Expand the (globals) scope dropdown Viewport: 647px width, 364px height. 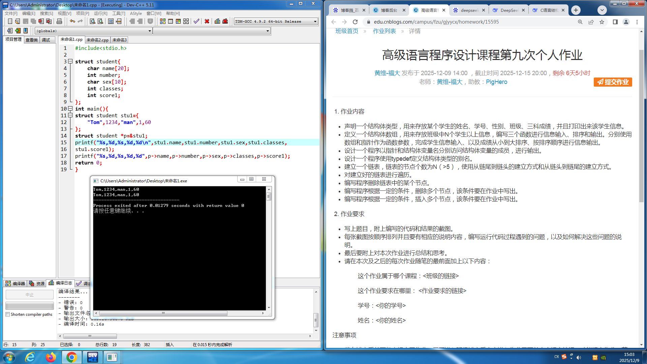click(x=150, y=31)
